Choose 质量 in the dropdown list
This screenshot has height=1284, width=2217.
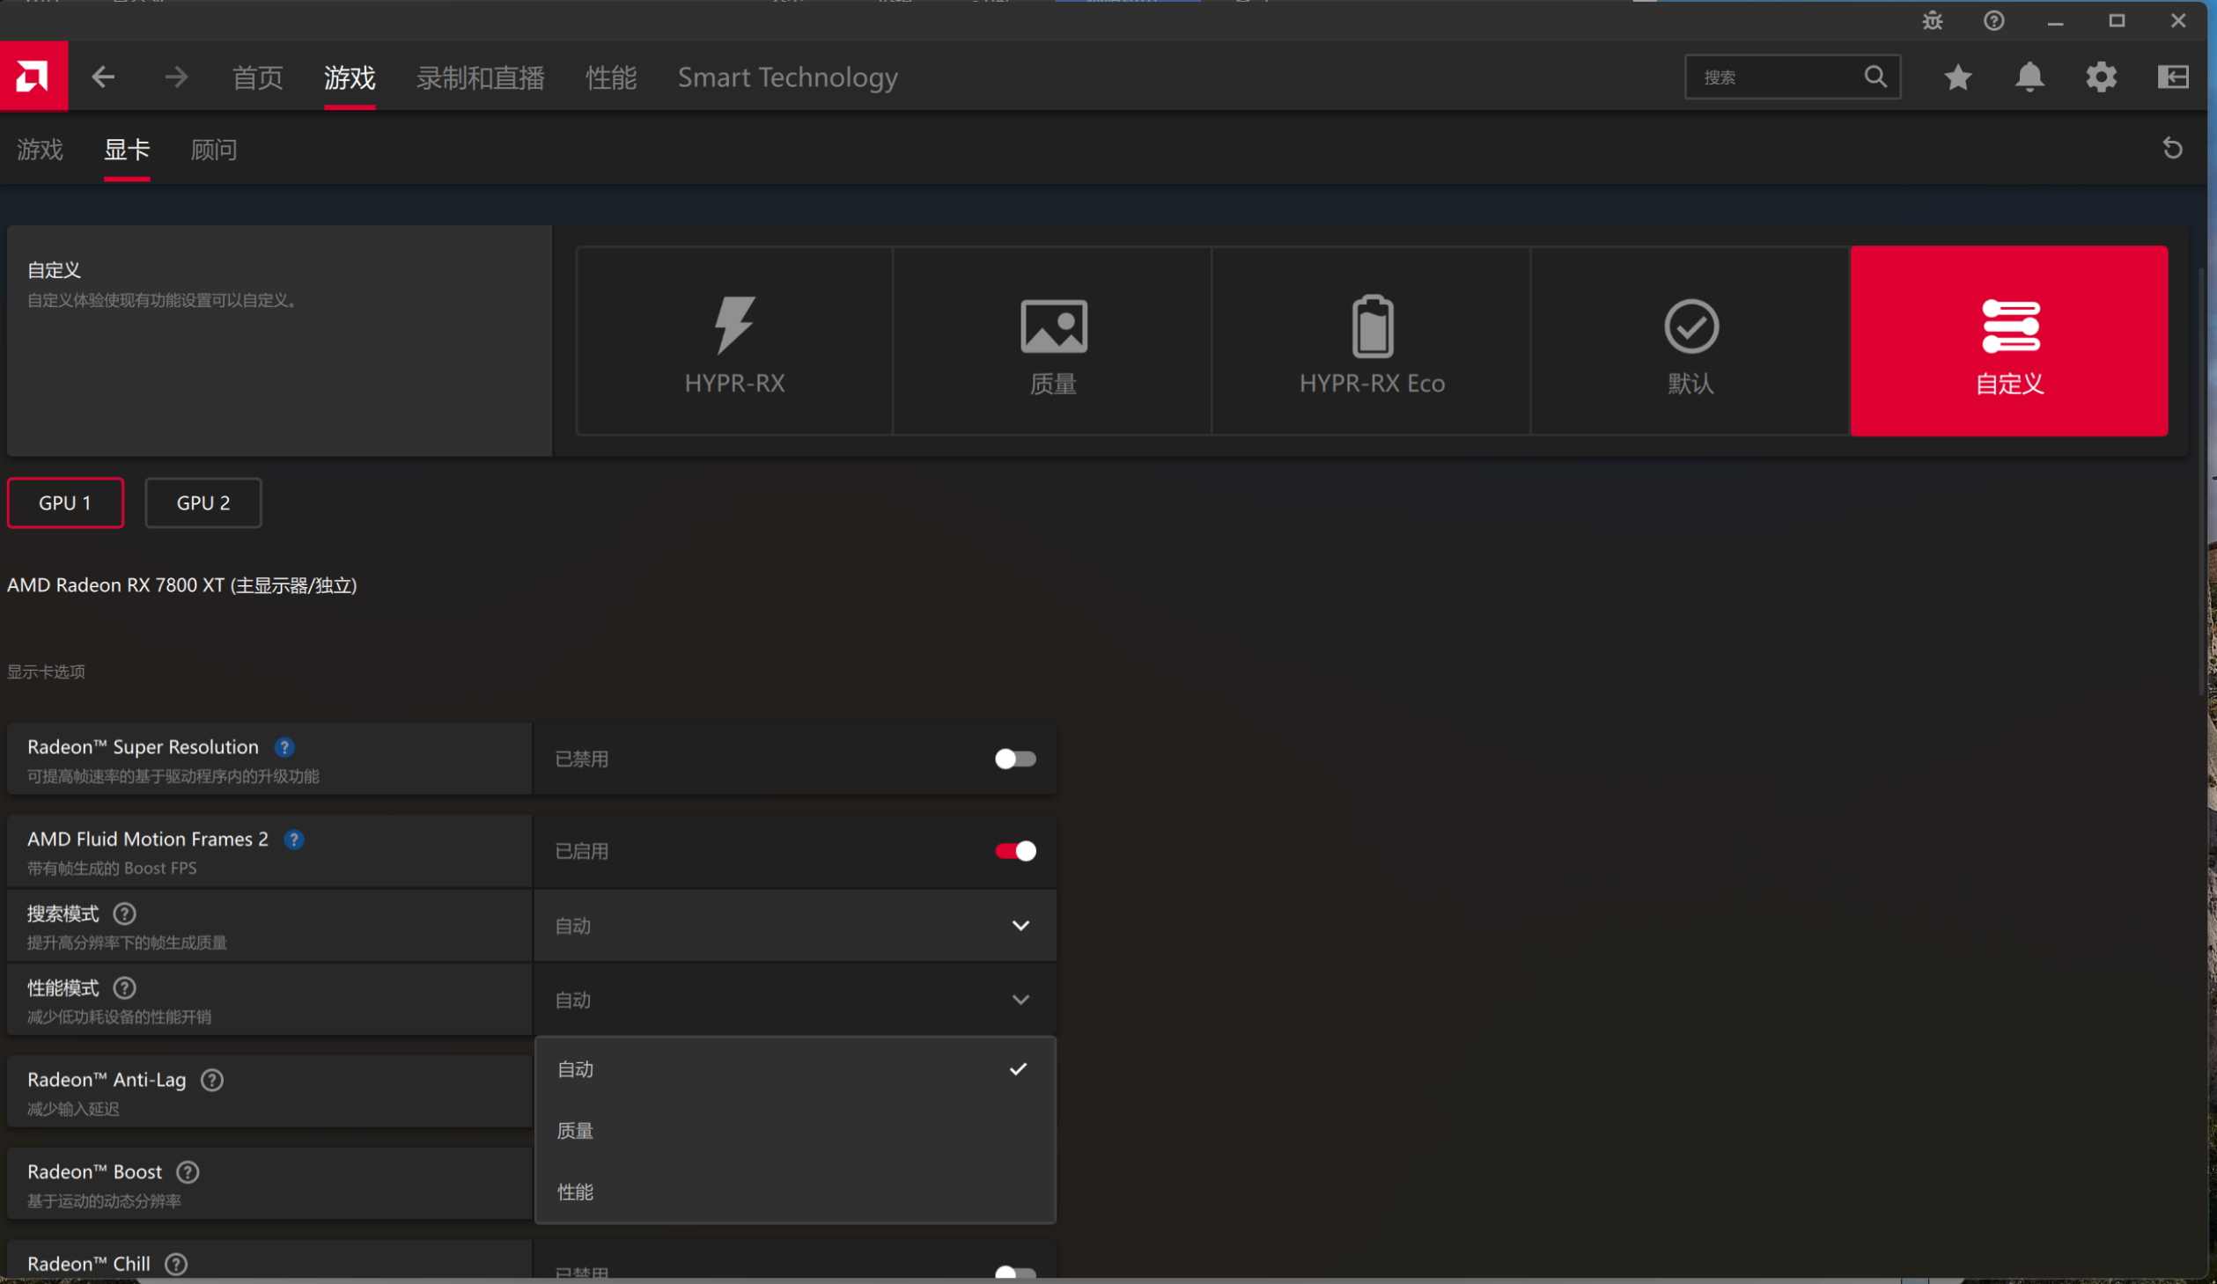(x=795, y=1131)
